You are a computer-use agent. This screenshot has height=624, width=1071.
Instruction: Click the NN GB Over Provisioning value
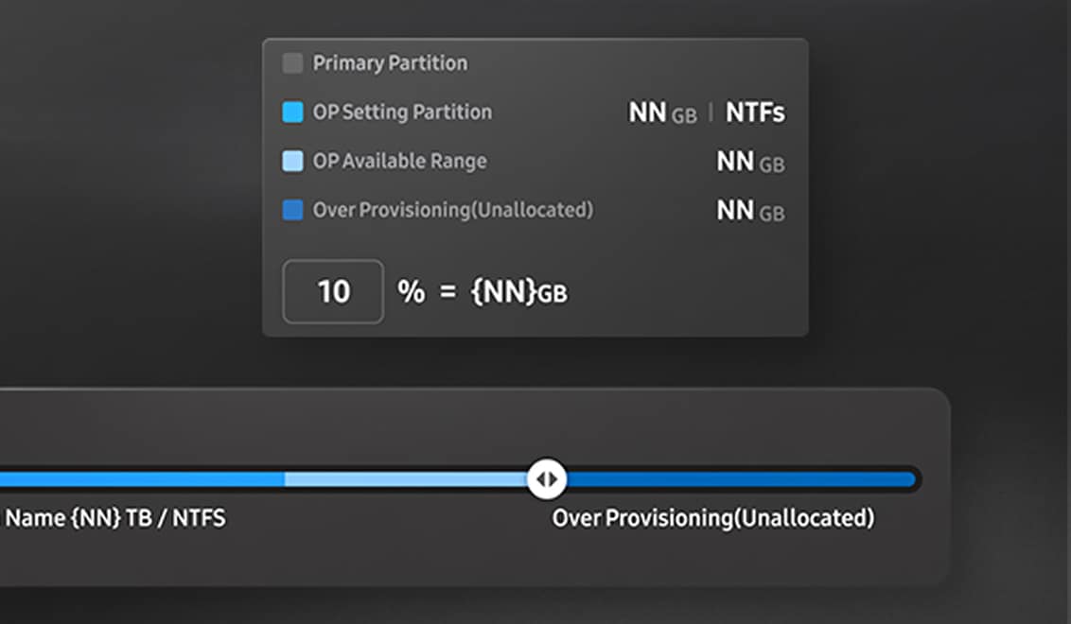[750, 210]
